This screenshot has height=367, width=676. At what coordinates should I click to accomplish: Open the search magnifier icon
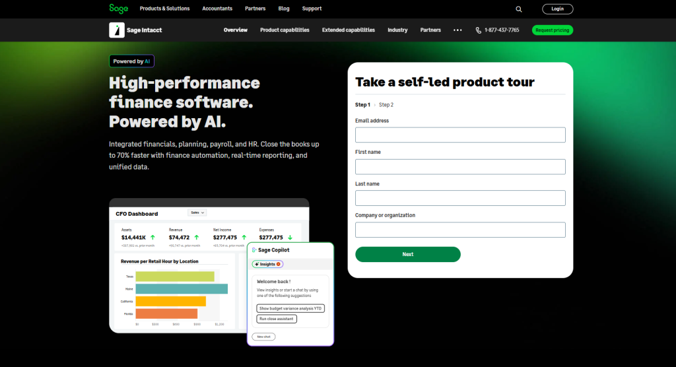[x=519, y=9]
